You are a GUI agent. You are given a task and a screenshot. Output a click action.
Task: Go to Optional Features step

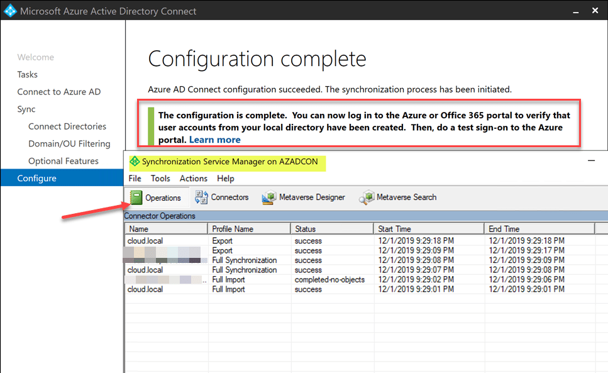(64, 161)
